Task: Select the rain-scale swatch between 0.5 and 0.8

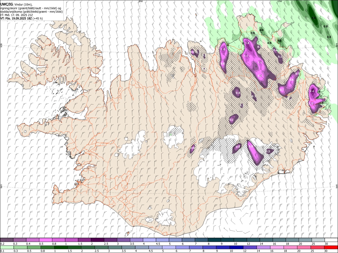Action: (34, 247)
